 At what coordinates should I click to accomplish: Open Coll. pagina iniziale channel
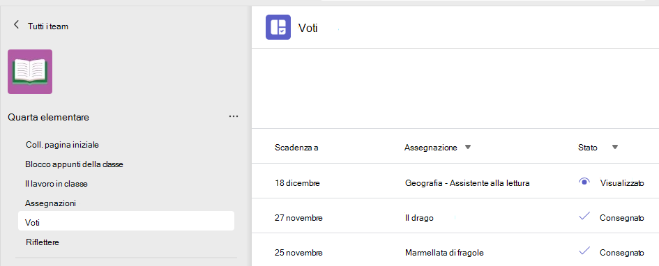coord(62,145)
